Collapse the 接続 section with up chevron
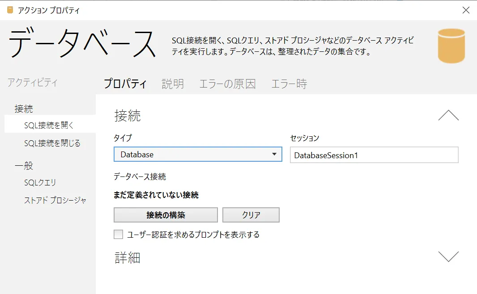The width and height of the screenshot is (477, 294). click(x=448, y=116)
